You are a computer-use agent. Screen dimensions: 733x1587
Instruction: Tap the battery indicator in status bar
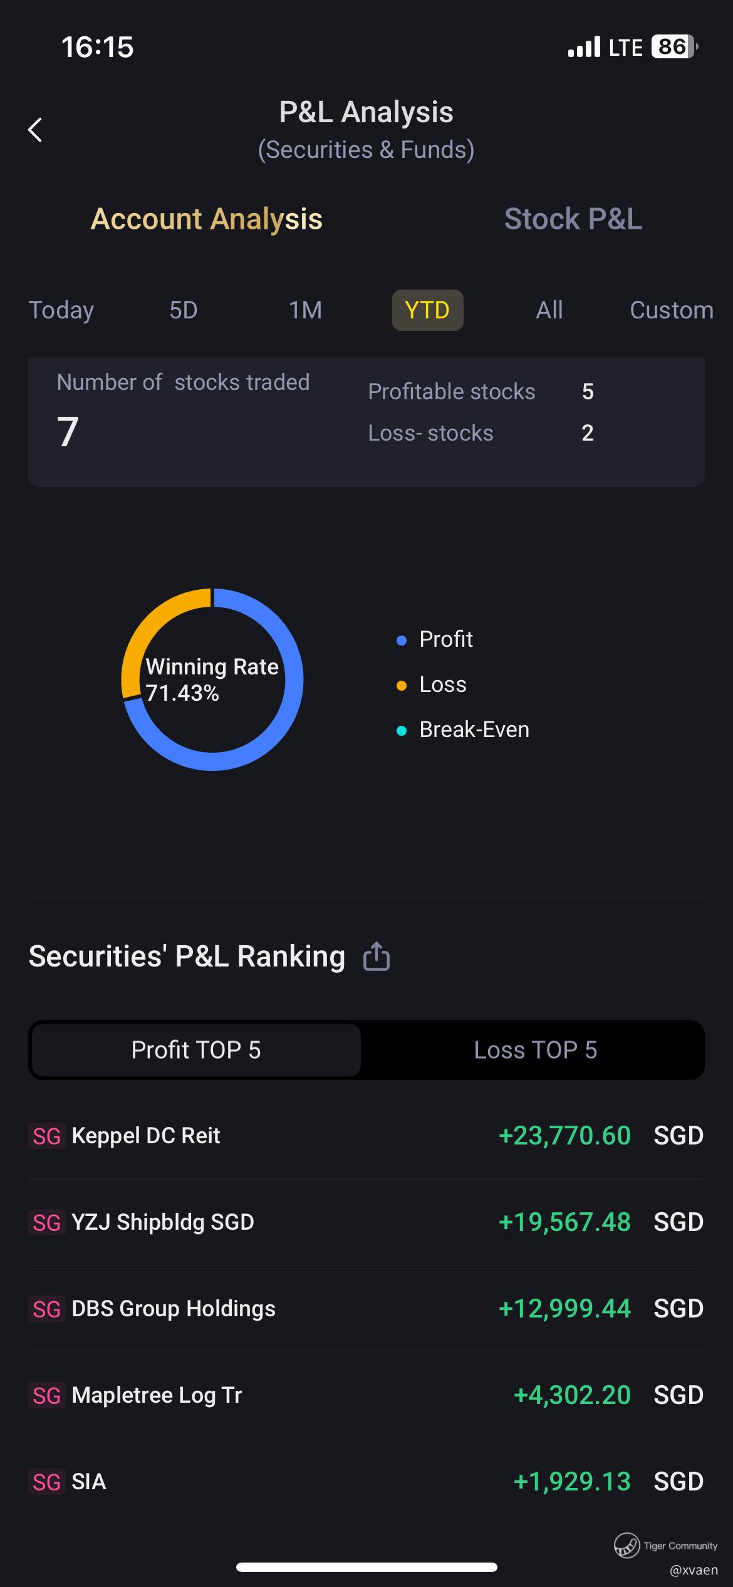(674, 47)
